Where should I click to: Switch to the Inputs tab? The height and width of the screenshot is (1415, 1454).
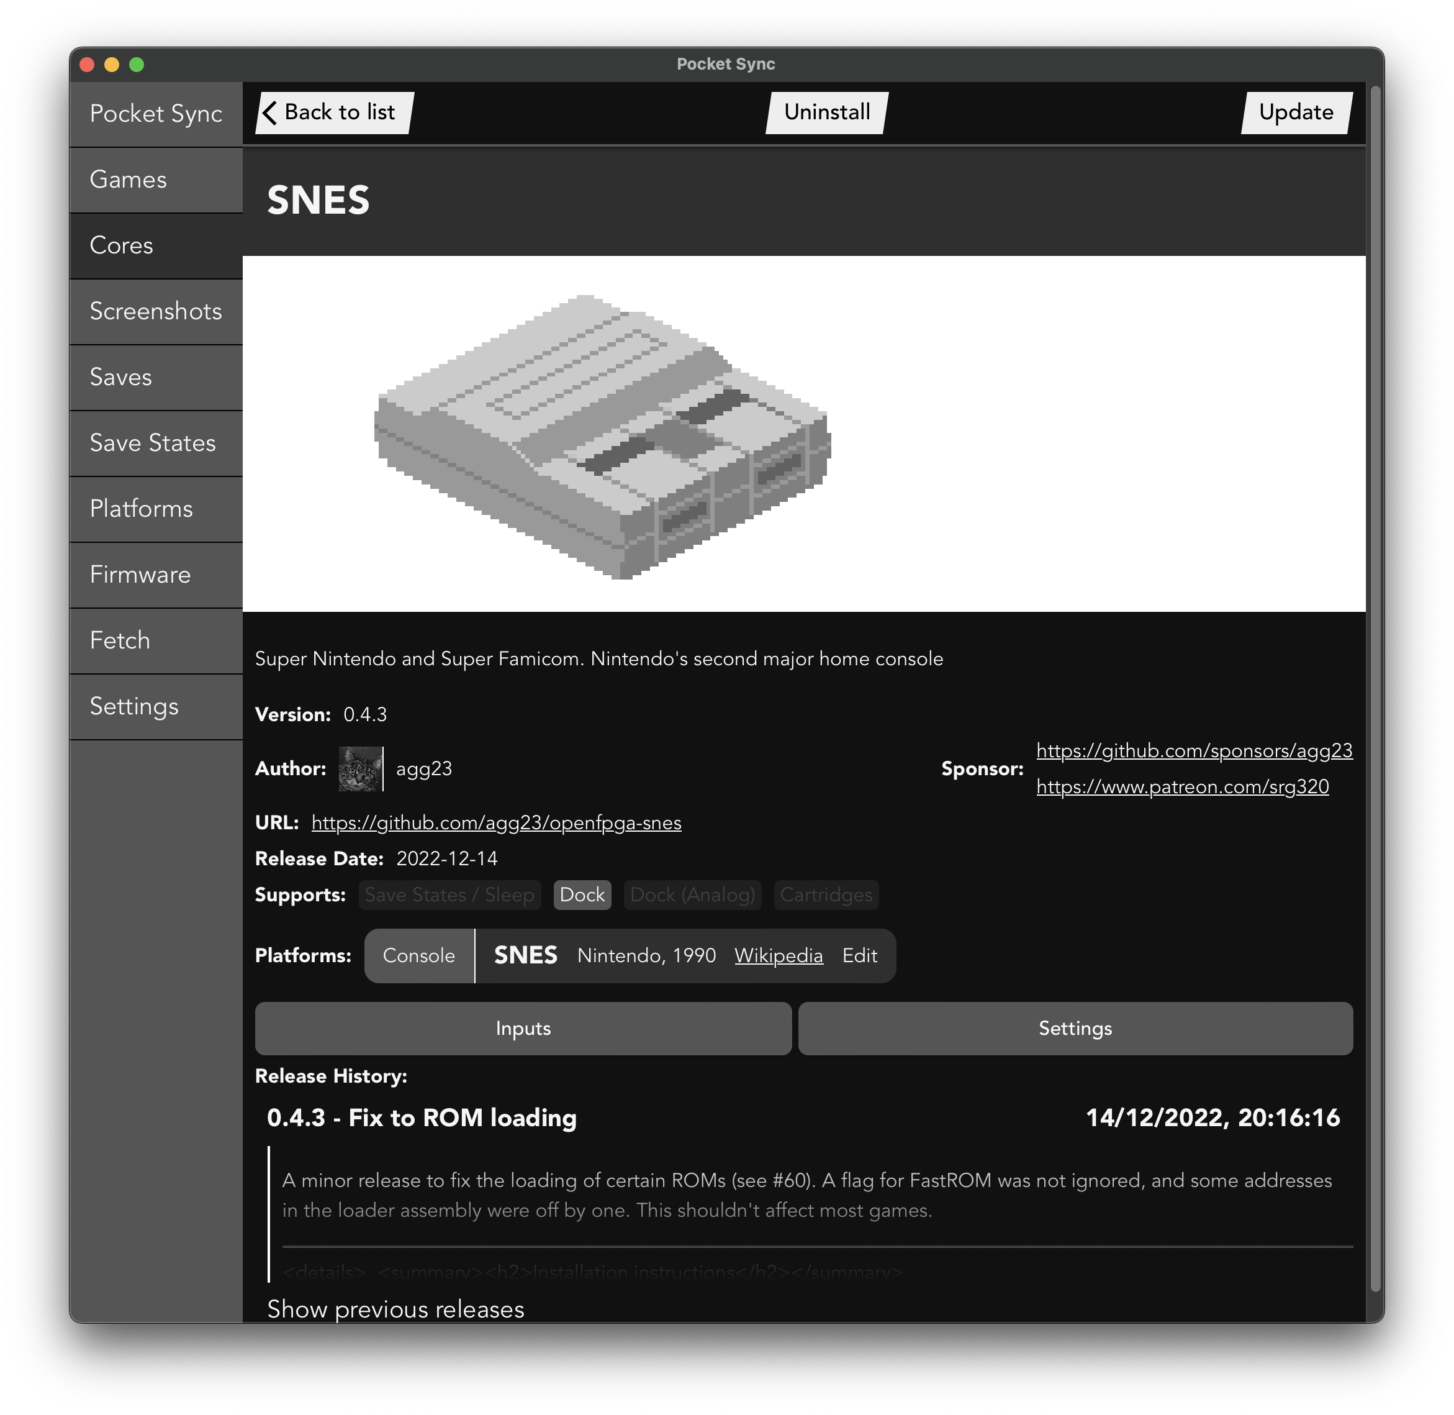point(523,1029)
